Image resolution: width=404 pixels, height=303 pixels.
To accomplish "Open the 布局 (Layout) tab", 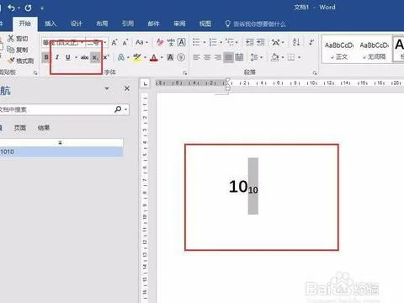I will click(102, 24).
